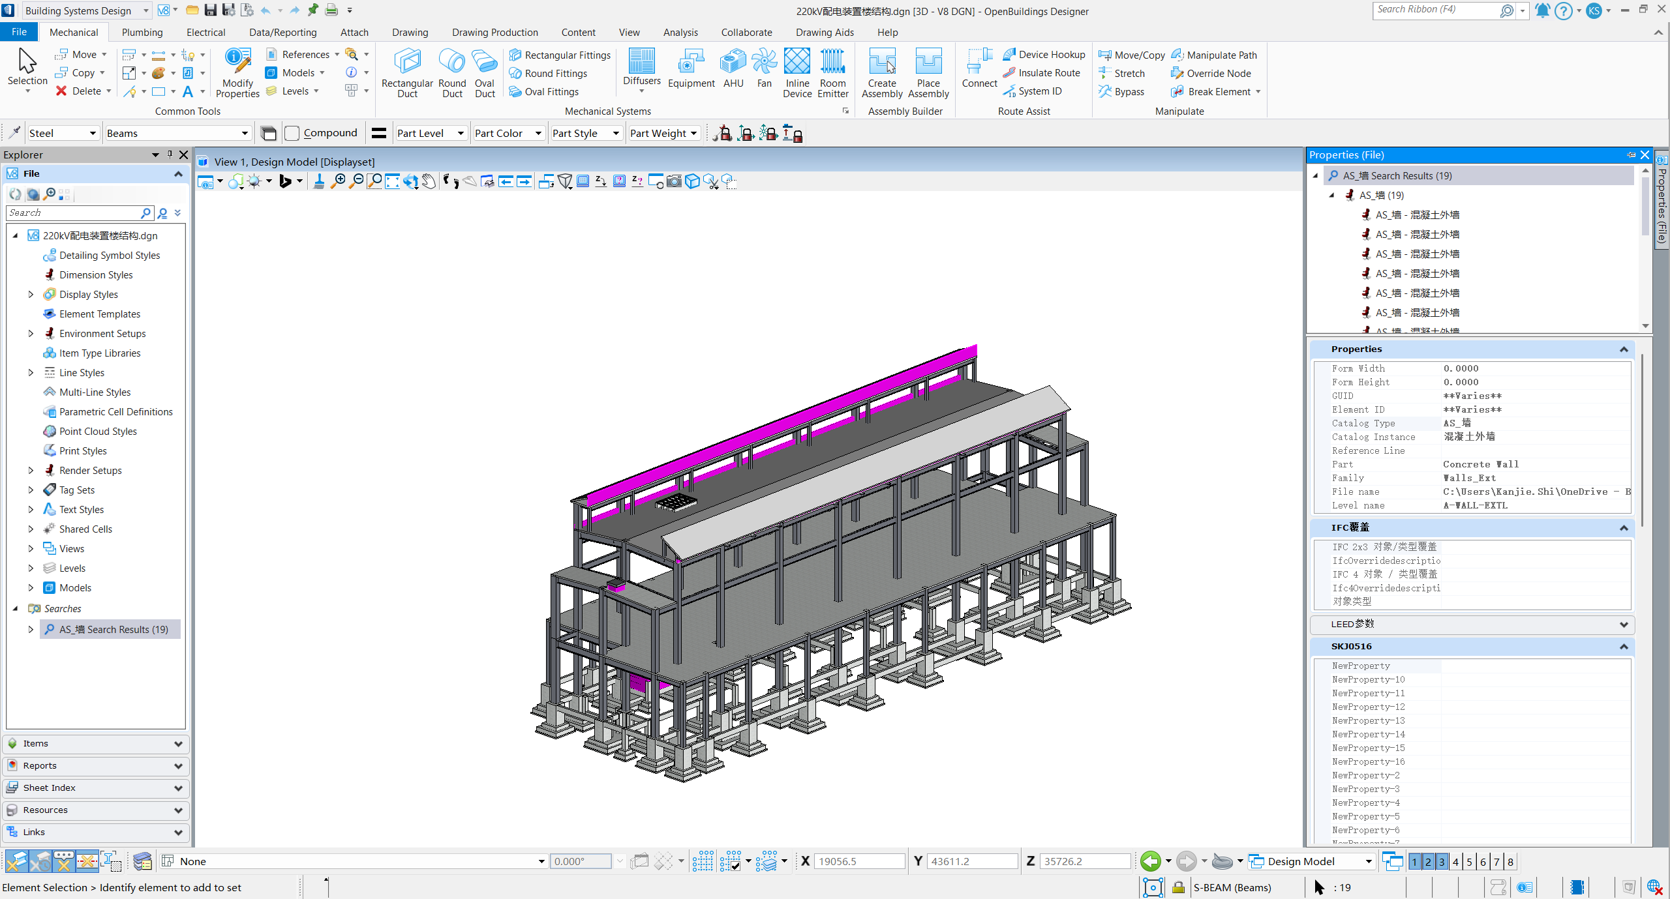The image size is (1670, 899).
Task: Toggle the Compound checkbox
Action: pyautogui.click(x=292, y=133)
